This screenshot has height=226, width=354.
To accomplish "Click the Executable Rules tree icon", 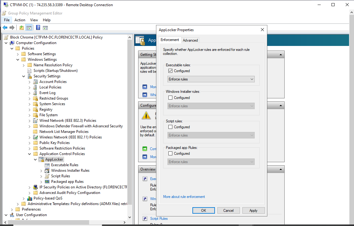I will pos(47,165).
